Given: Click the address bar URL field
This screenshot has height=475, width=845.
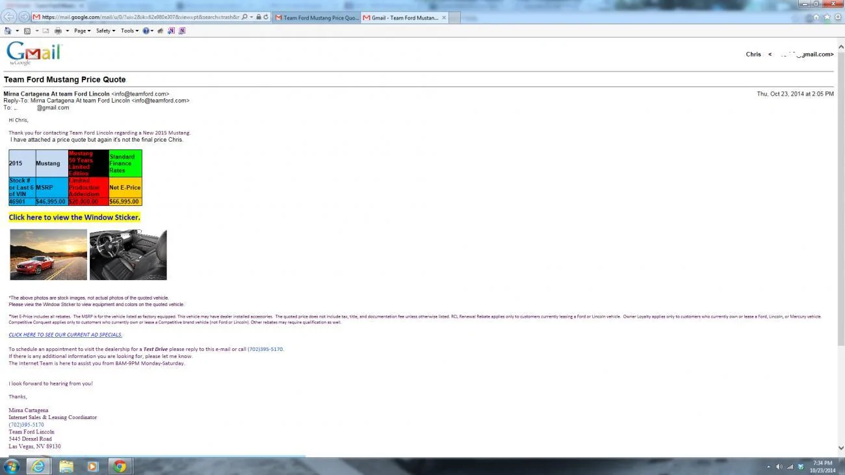Looking at the screenshot, I should [x=140, y=17].
